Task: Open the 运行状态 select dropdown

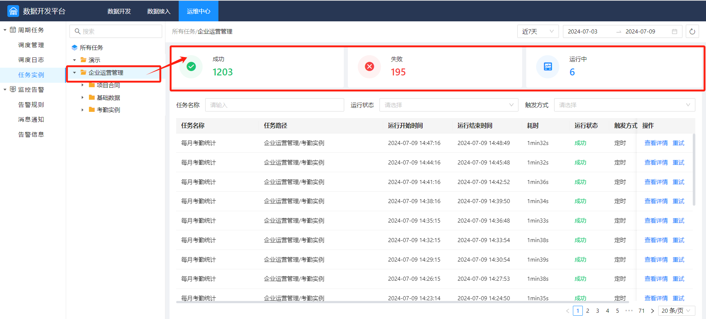Action: click(449, 105)
